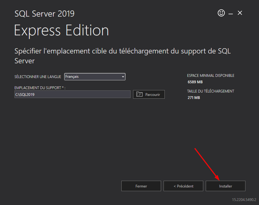
Task: Go back using the < Précédent button
Action: click(x=183, y=186)
